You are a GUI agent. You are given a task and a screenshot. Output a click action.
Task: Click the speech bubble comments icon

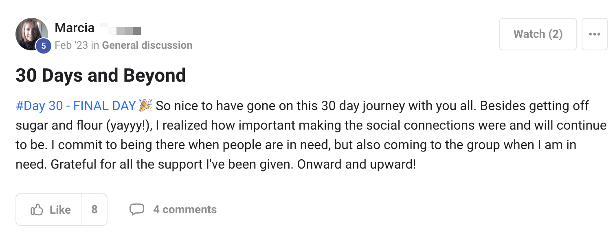pos(136,209)
